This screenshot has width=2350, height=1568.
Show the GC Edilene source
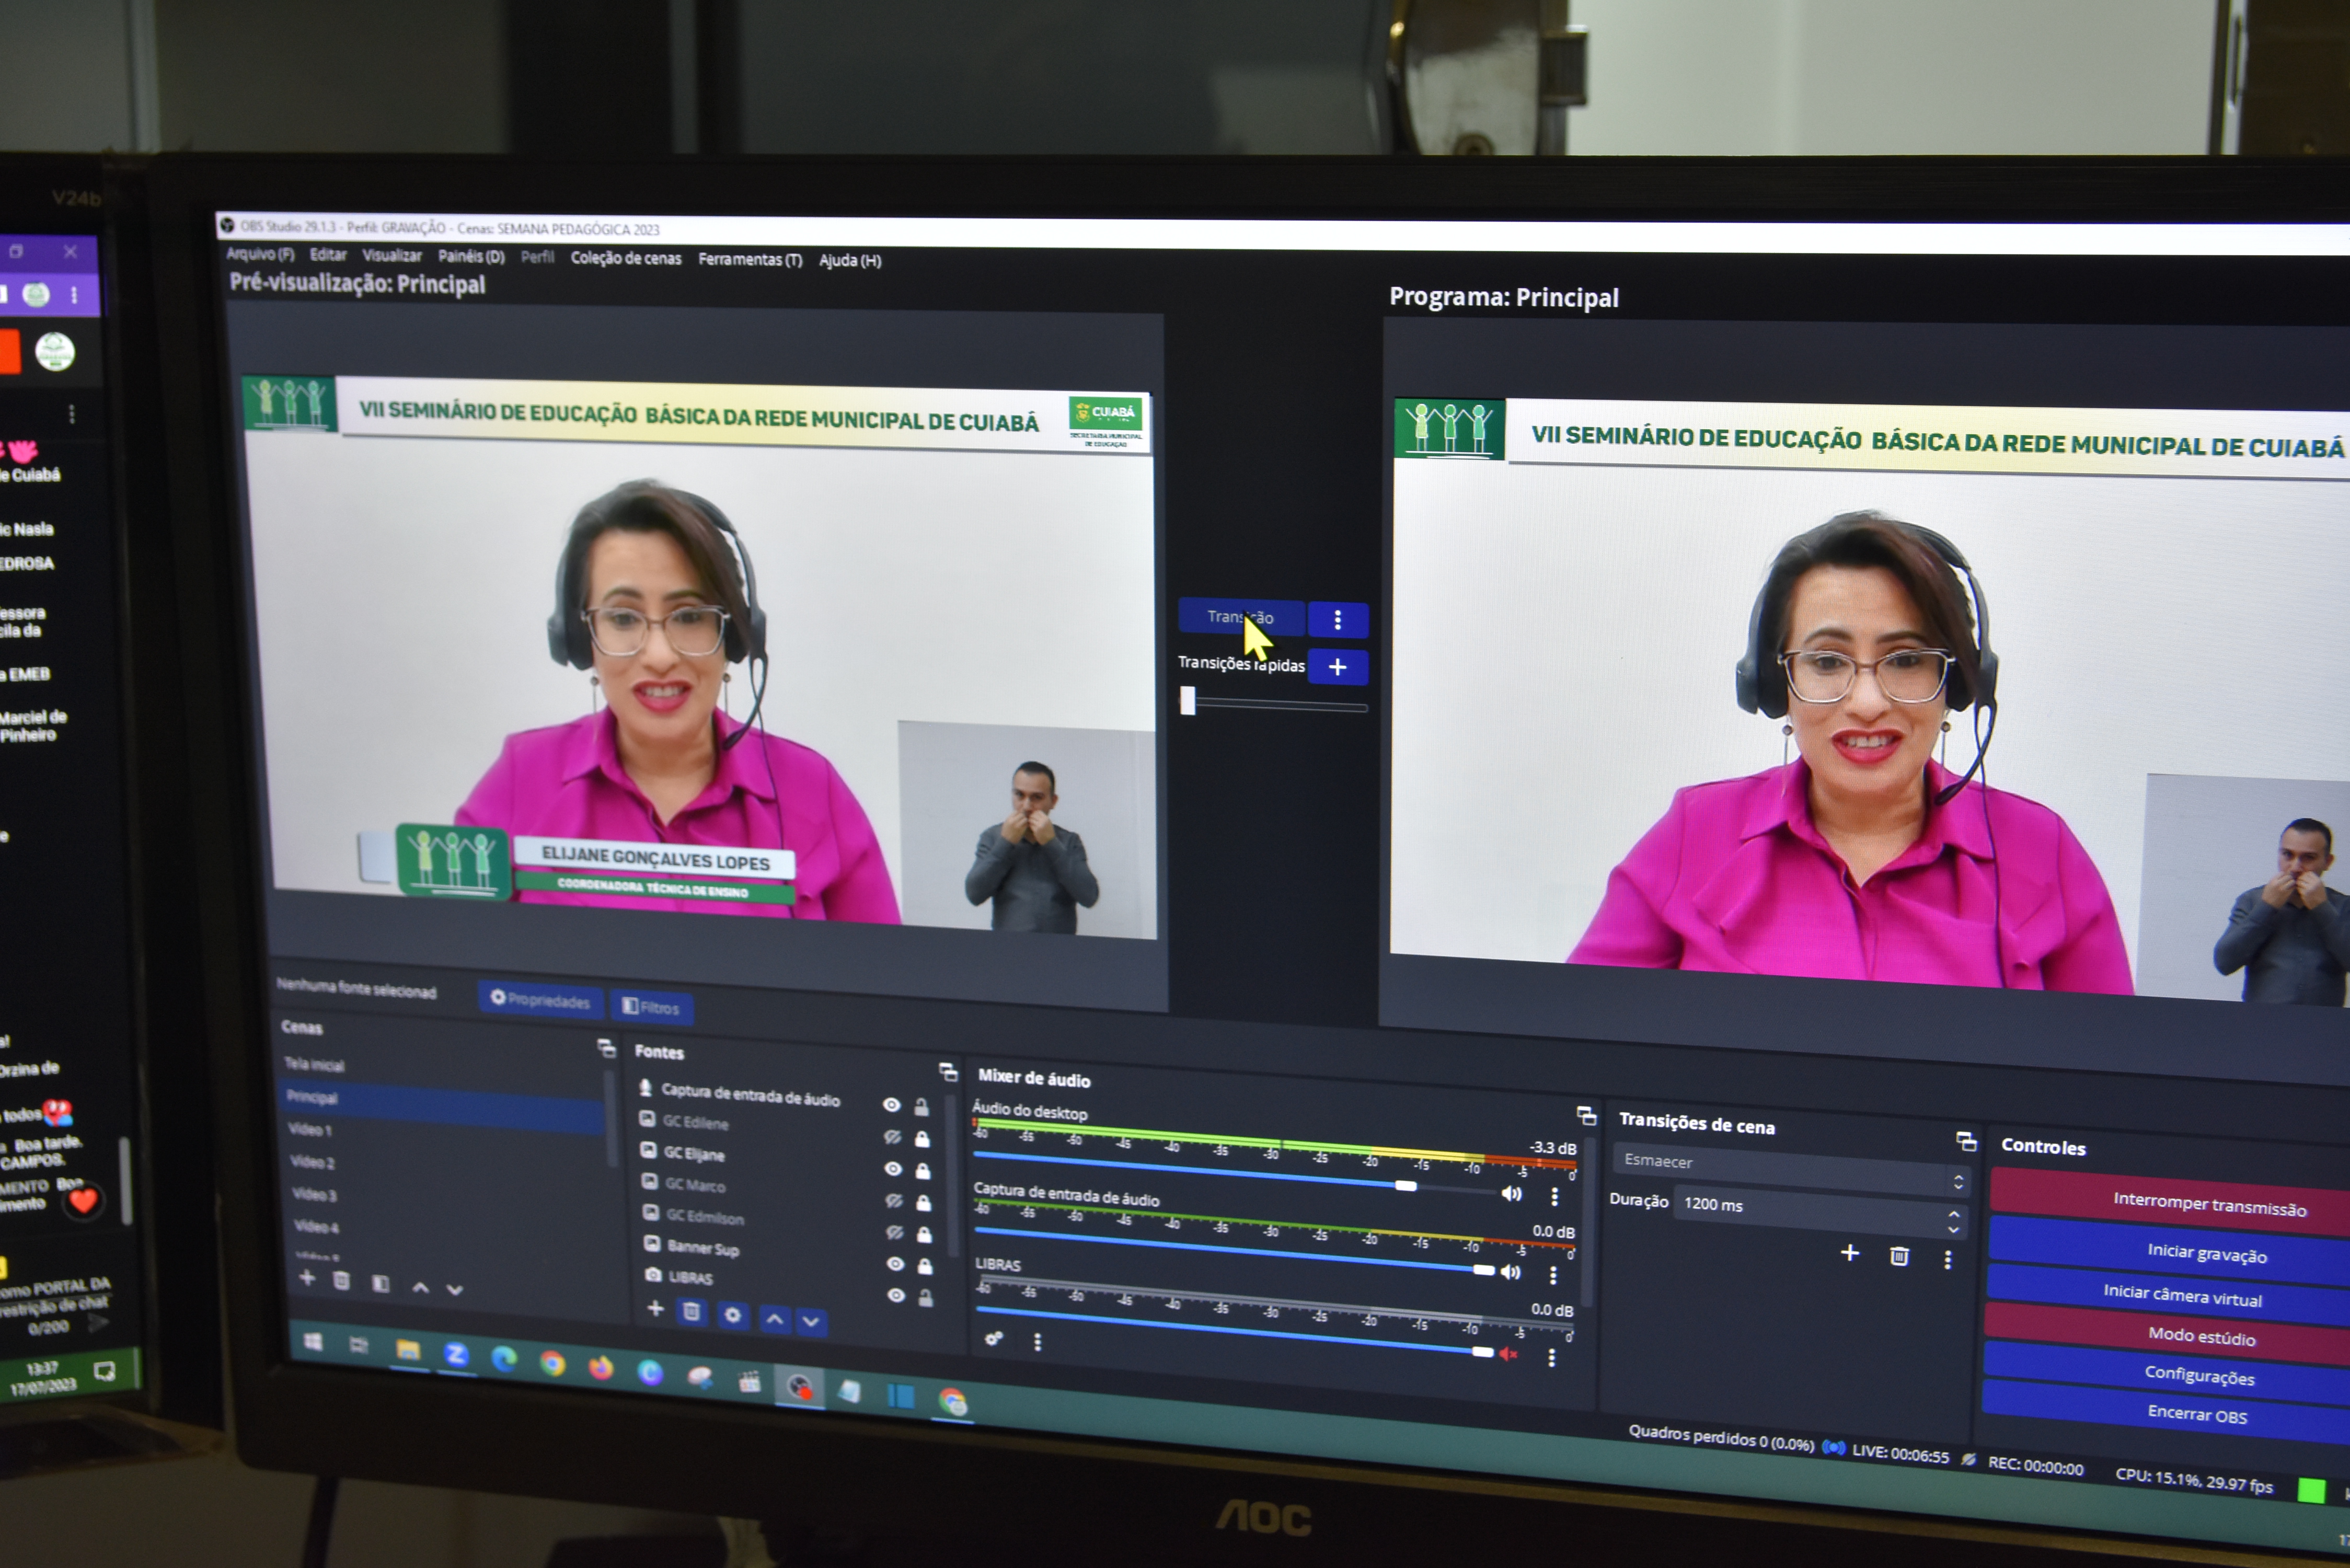pos(893,1137)
